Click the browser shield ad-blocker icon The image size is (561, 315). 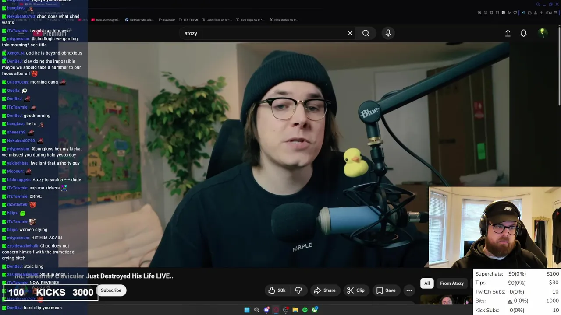coord(503,13)
